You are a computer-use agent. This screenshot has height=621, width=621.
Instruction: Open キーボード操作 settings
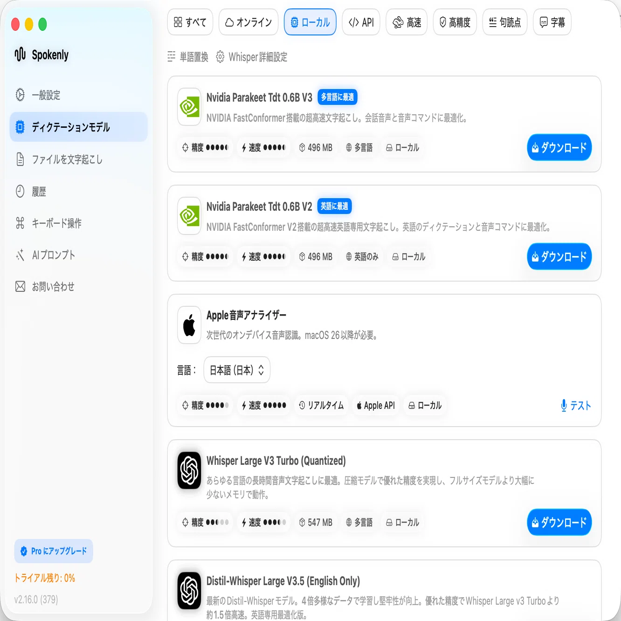[x=78, y=223]
